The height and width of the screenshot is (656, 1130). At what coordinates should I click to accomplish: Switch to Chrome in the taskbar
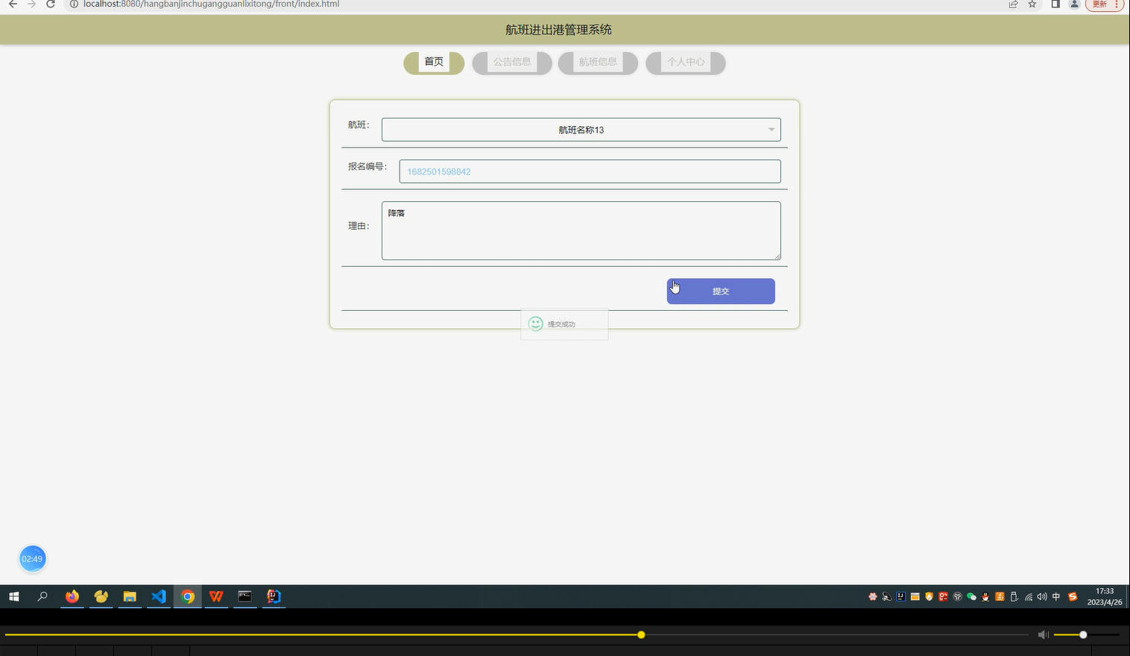(x=188, y=596)
